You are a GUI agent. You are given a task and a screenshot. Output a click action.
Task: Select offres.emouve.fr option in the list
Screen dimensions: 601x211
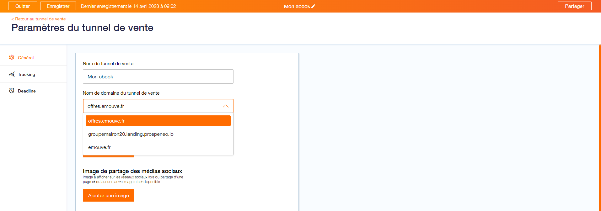[158, 121]
